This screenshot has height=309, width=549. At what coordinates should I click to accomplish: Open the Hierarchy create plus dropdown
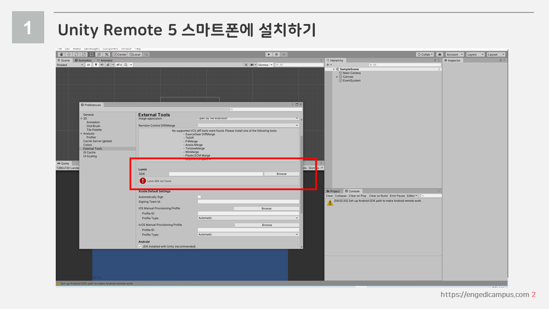tap(329, 65)
